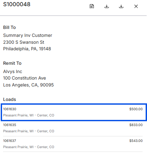Click route text under load 1061635
The width and height of the screenshot is (147, 155).
[29, 131]
